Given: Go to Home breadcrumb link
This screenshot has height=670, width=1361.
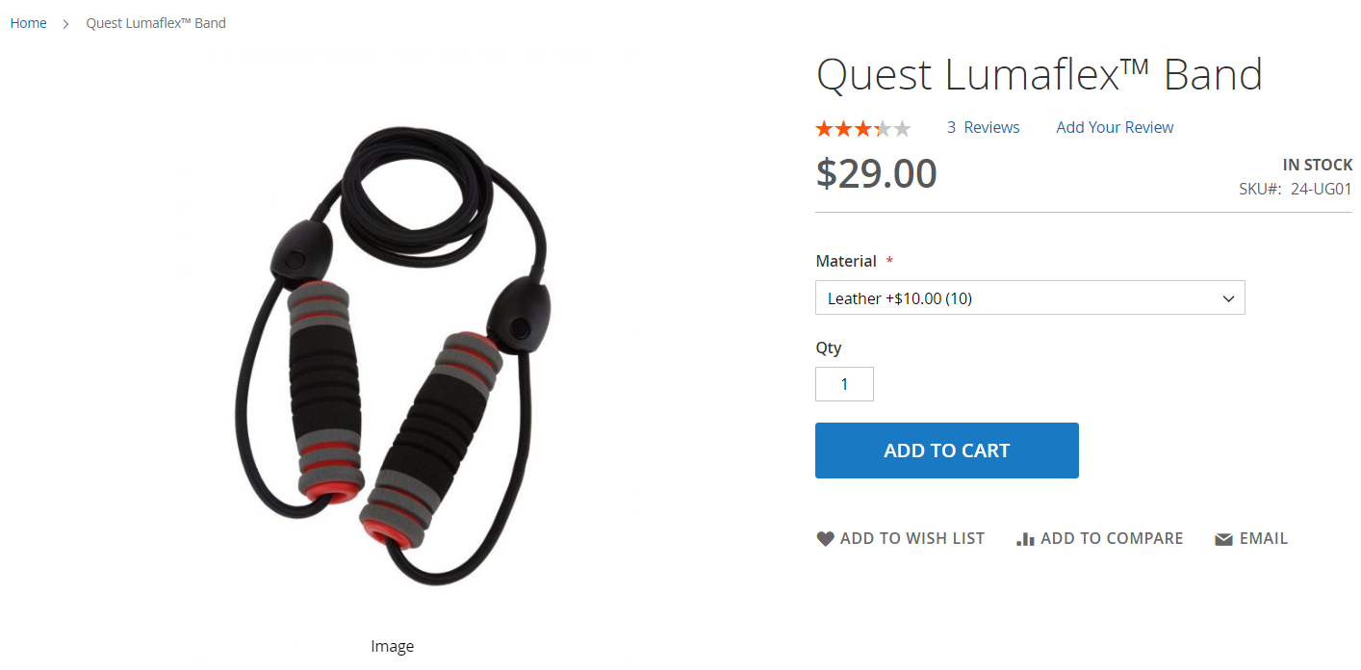Looking at the screenshot, I should tap(29, 23).
